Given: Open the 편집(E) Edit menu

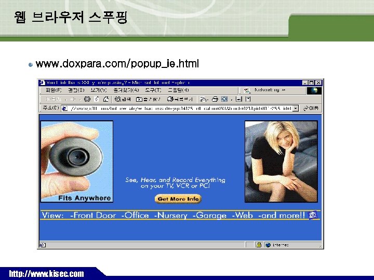Looking at the screenshot, I should (x=76, y=90).
